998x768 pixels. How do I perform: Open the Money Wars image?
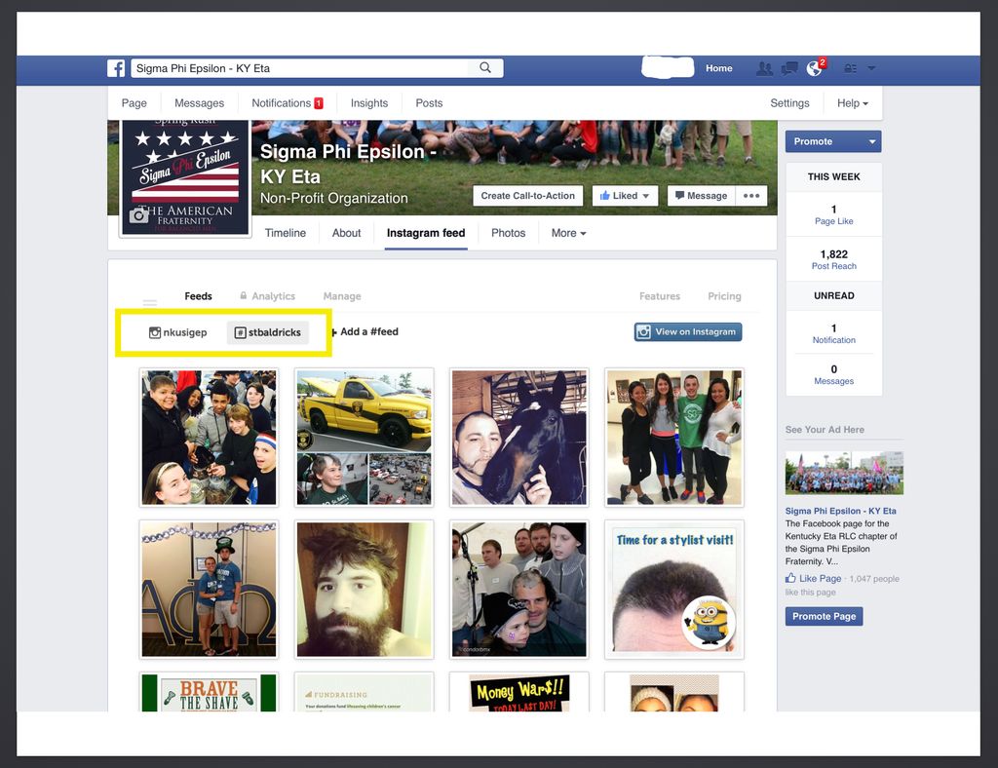coord(518,692)
